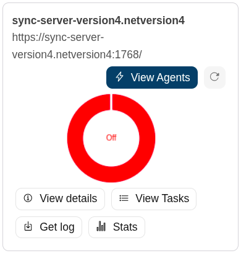Show the Stats for this server

pos(117,227)
